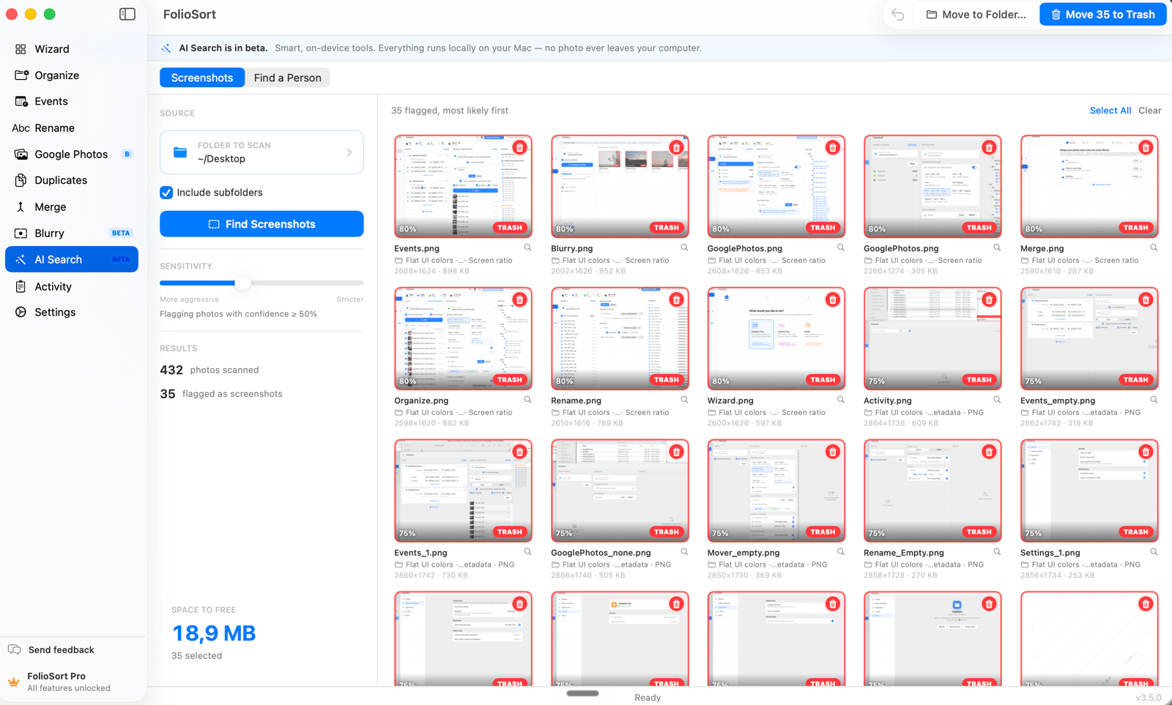1172x705 pixels.
Task: Click 'Flagging photos with confidence ≥ 50%' text
Action: coord(239,314)
